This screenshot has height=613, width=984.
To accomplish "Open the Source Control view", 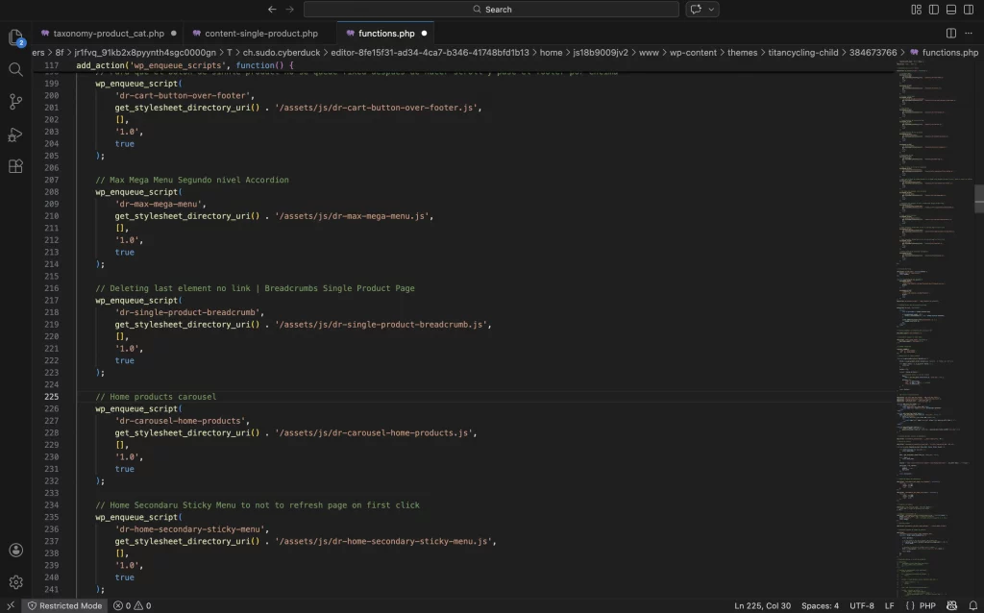I will (14, 101).
